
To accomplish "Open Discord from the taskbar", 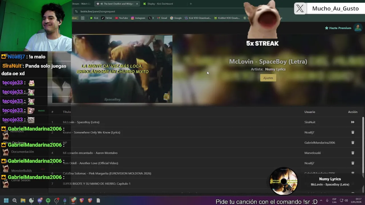I will tap(40, 200).
